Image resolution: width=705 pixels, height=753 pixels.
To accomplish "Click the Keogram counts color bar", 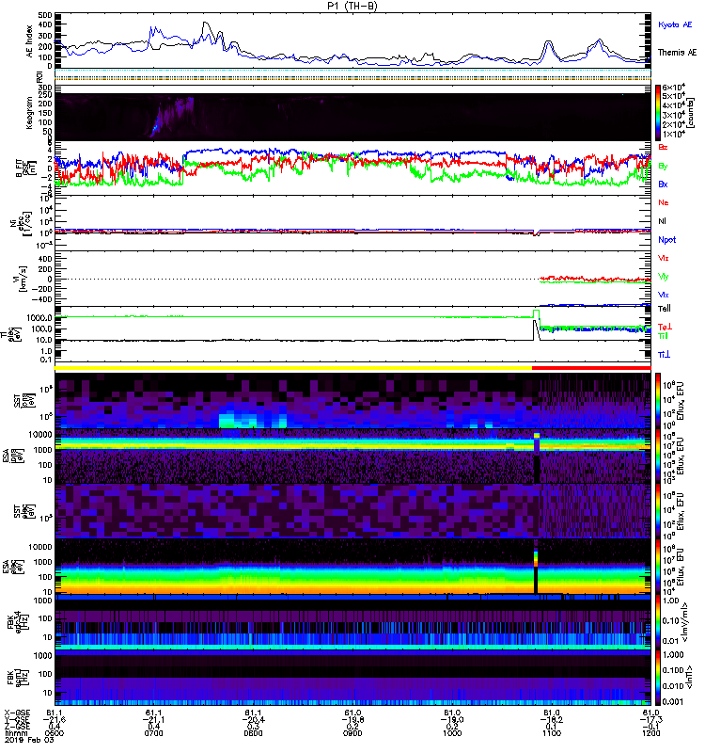I will (658, 113).
